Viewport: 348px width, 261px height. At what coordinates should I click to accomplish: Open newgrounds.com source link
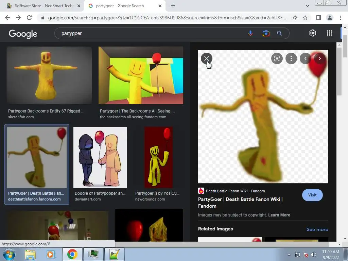[150, 199]
